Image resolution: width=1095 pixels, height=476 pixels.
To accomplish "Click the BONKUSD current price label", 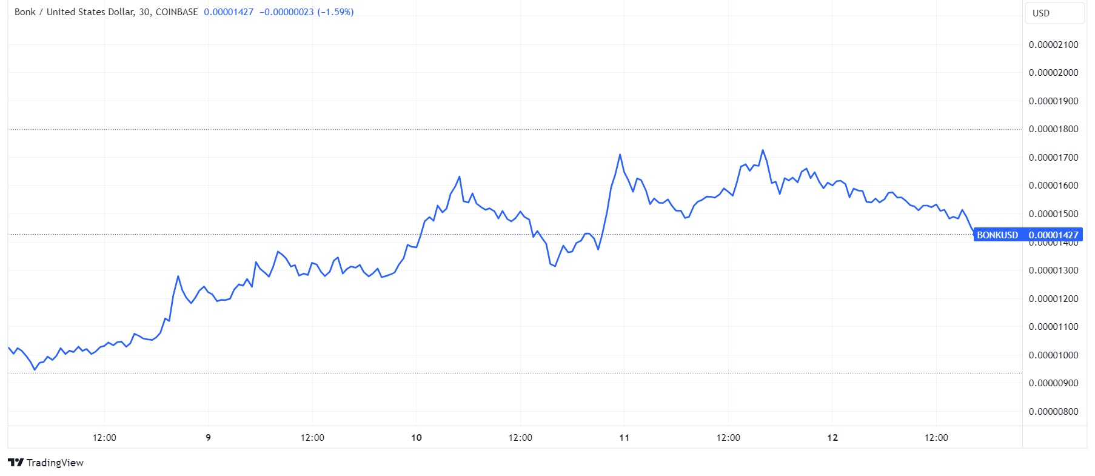I will [1027, 235].
